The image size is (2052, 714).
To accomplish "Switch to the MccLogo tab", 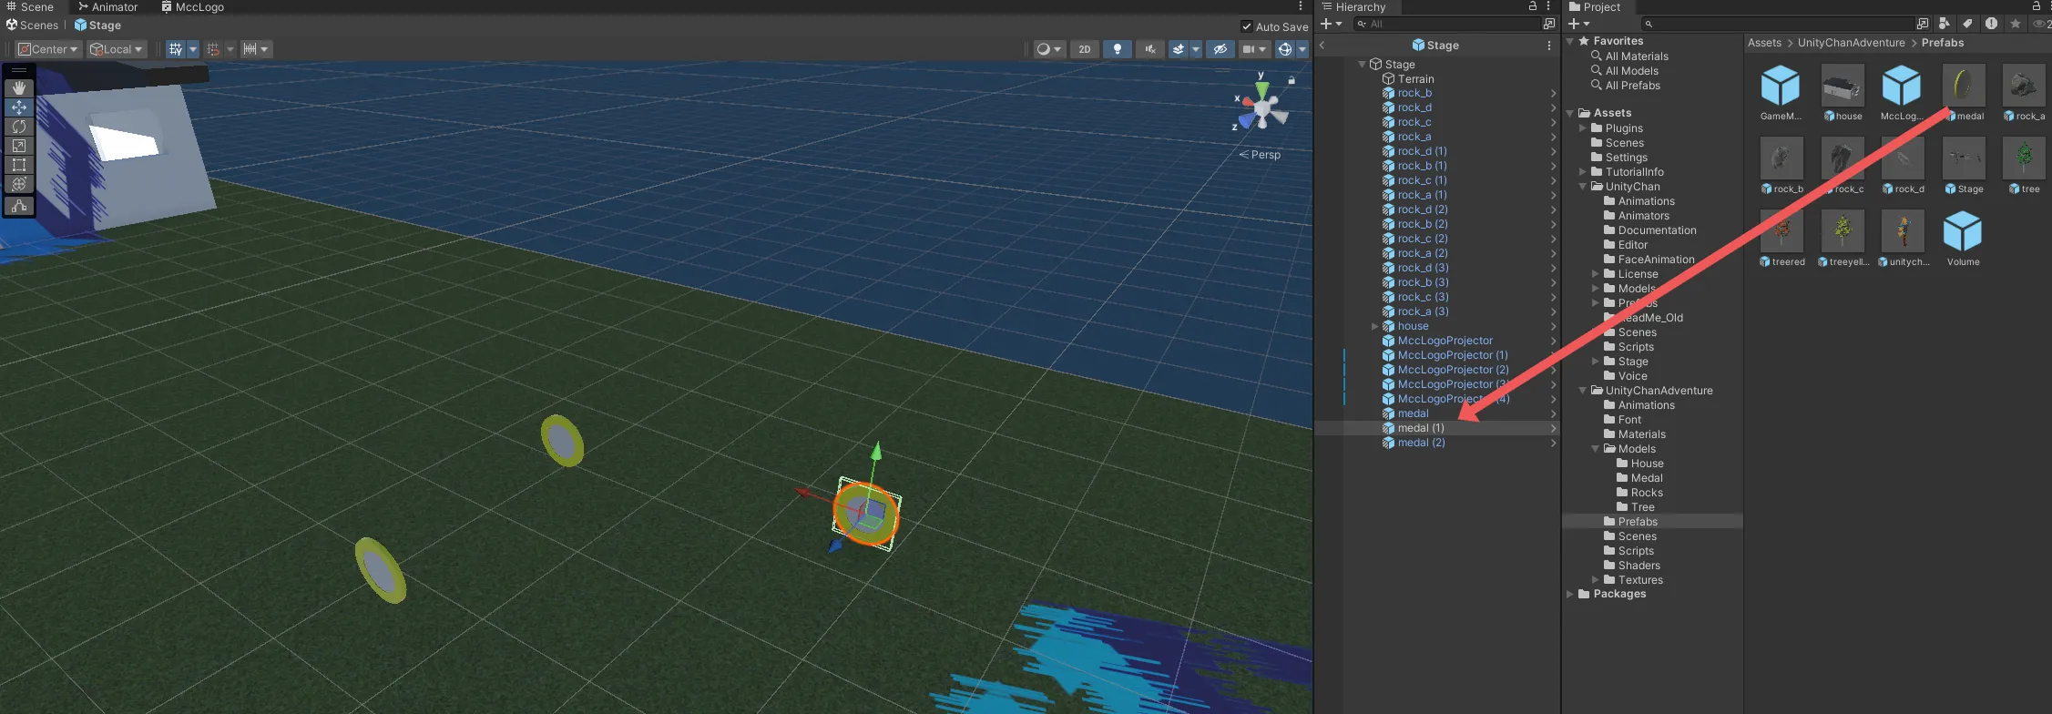I will 192,7.
